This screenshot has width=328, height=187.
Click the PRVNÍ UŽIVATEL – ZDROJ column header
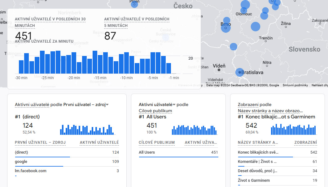click(x=40, y=142)
